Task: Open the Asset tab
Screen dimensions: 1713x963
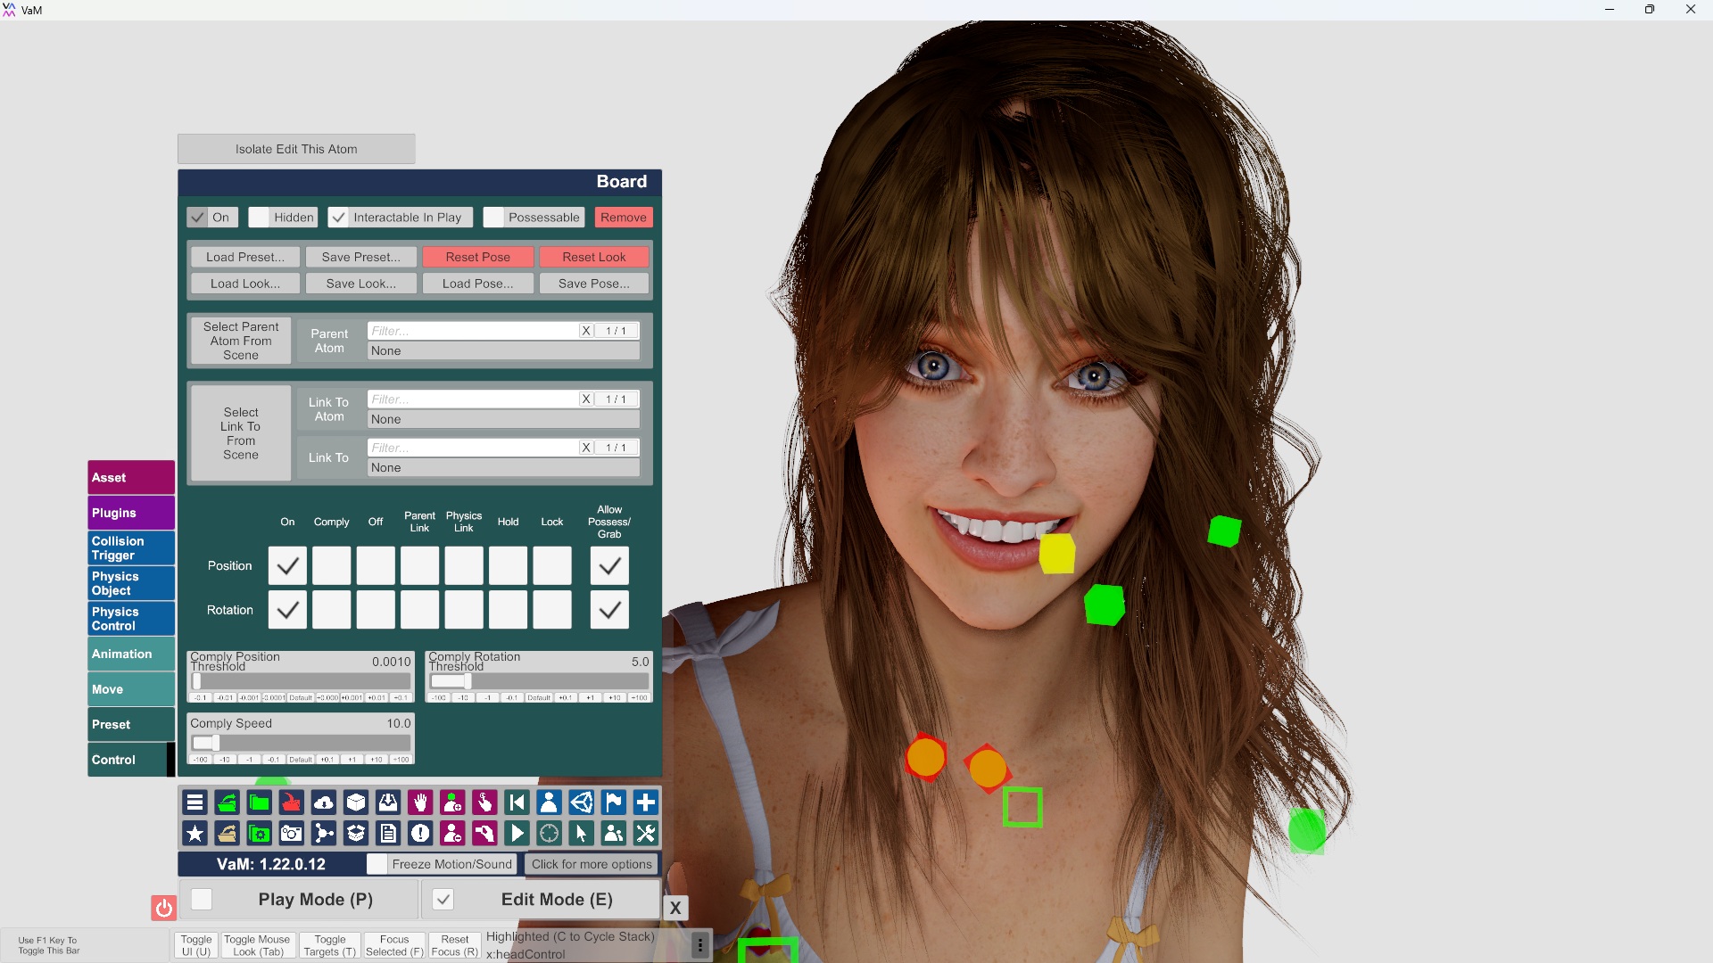Action: click(x=131, y=478)
